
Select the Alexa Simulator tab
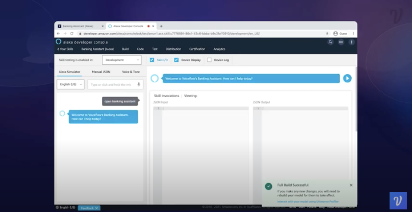(x=69, y=72)
